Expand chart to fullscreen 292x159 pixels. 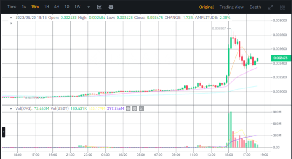(x=271, y=7)
